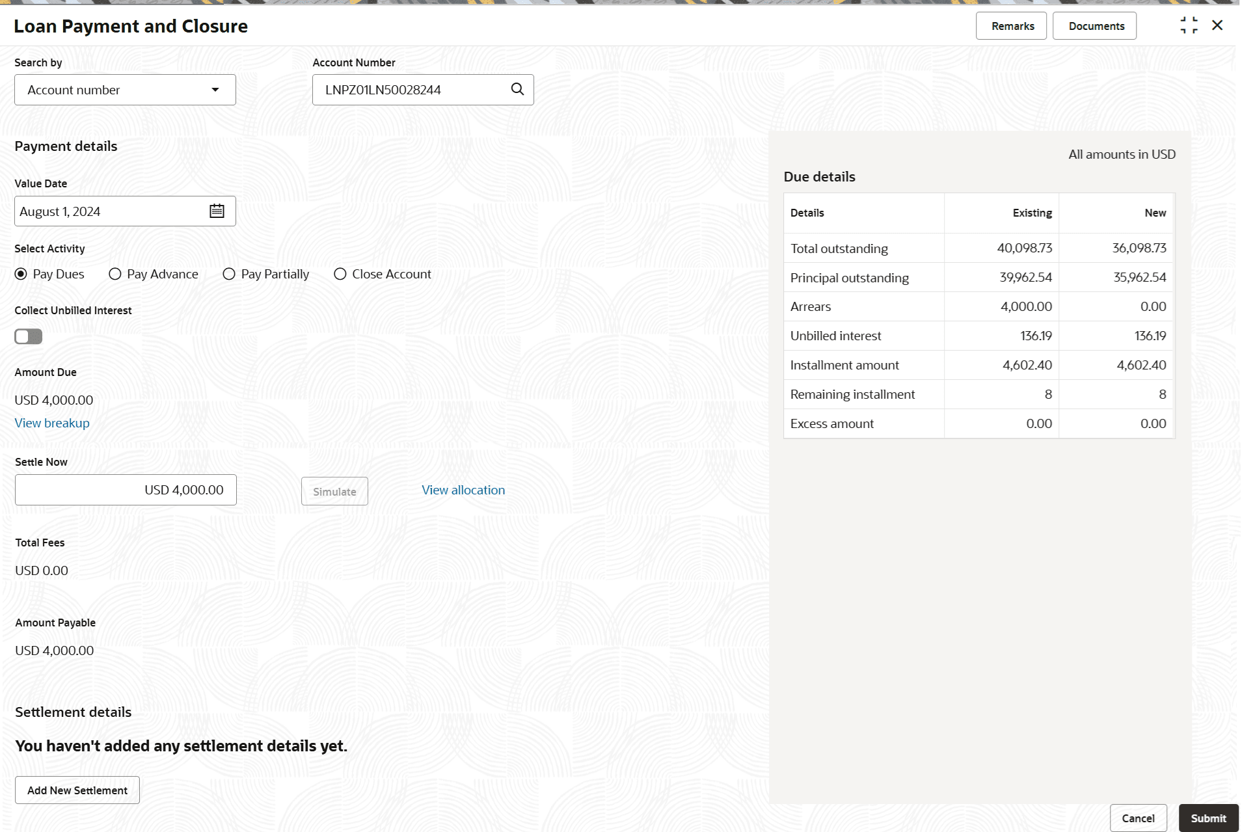
Task: Choose the Pay Partially option
Action: (229, 274)
